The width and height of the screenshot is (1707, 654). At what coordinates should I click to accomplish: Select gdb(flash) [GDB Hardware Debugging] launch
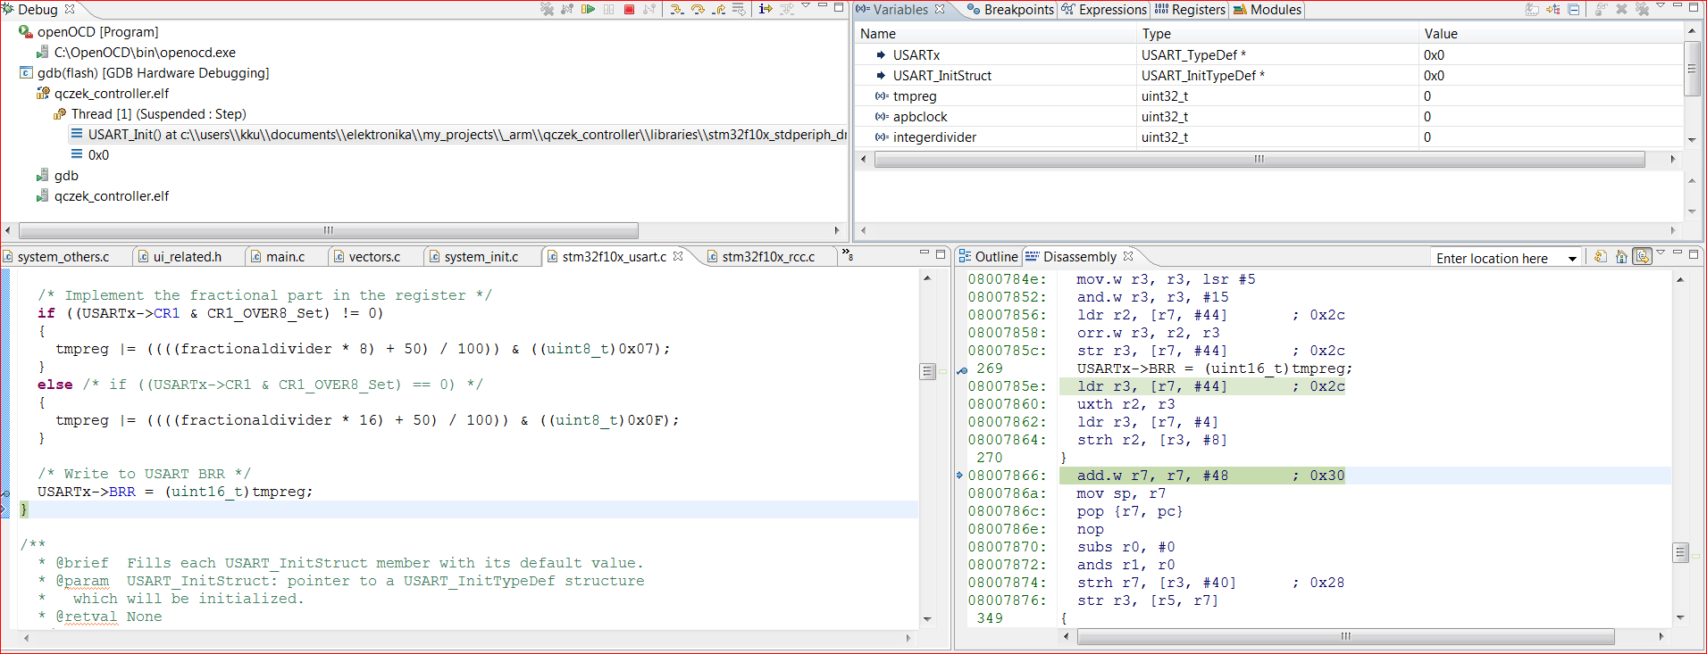point(153,73)
